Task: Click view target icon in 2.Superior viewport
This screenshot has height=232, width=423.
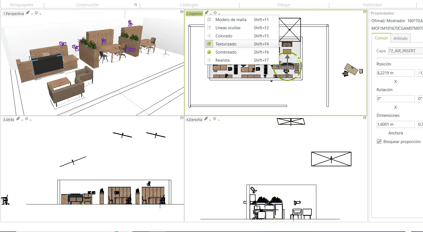Action: pyautogui.click(x=215, y=13)
